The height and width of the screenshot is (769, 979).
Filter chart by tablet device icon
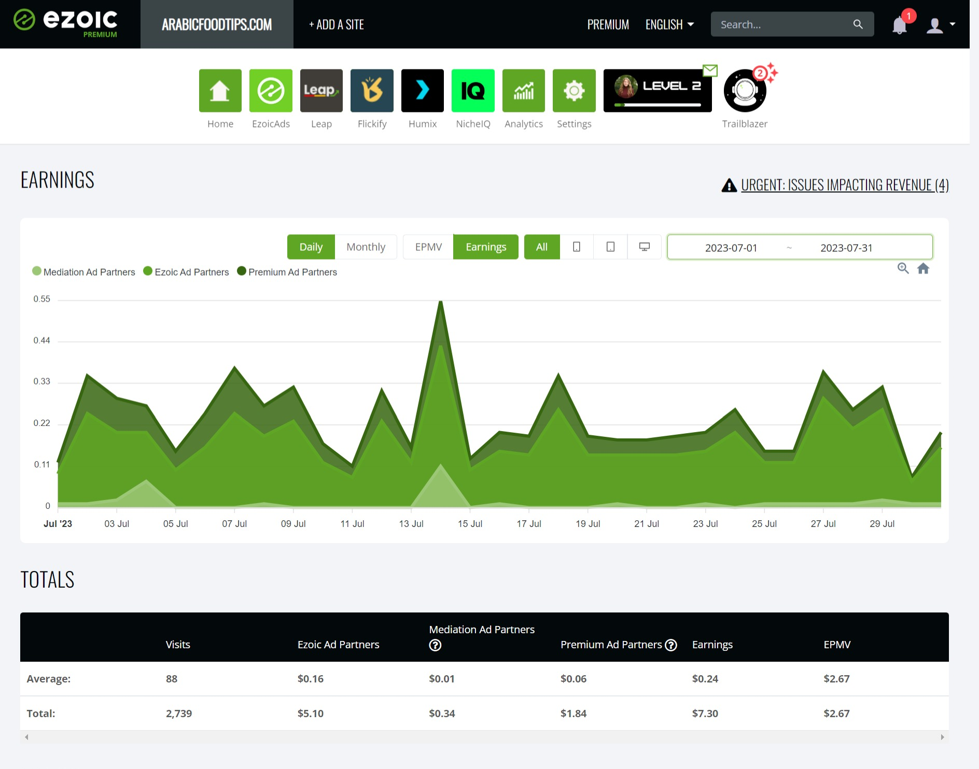(610, 247)
